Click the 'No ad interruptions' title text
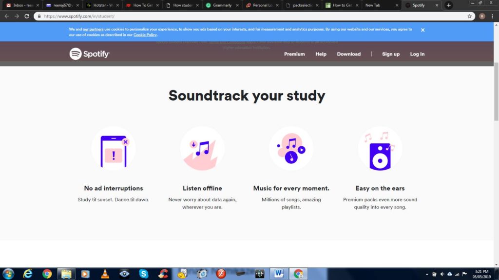The width and height of the screenshot is (499, 280). (114, 188)
